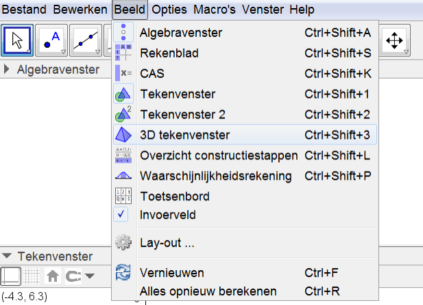
Task: Toggle grid display in Tekenvenster style bar
Action: tap(32, 276)
